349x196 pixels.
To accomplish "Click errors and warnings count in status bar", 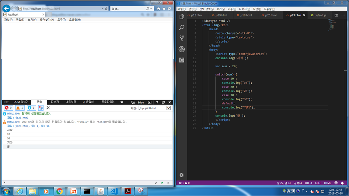I will pos(184,183).
